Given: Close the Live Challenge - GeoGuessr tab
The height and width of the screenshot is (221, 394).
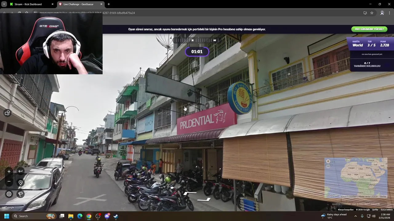Looking at the screenshot, I should (x=101, y=4).
